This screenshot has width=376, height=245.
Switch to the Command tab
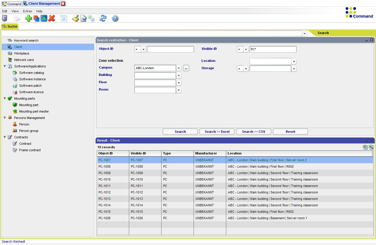pyautogui.click(x=11, y=4)
